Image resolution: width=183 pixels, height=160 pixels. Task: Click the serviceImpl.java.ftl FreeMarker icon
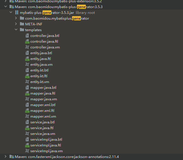[x=27, y=145]
